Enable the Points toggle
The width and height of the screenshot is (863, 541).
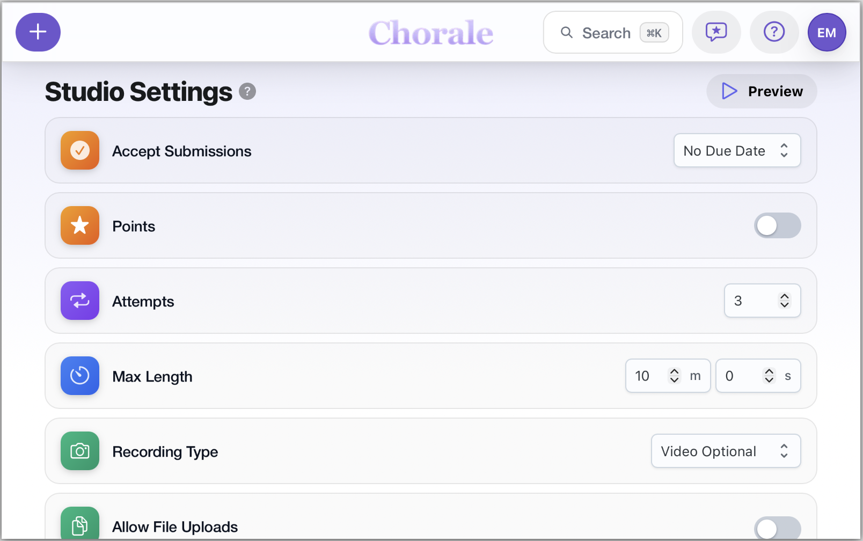click(778, 225)
